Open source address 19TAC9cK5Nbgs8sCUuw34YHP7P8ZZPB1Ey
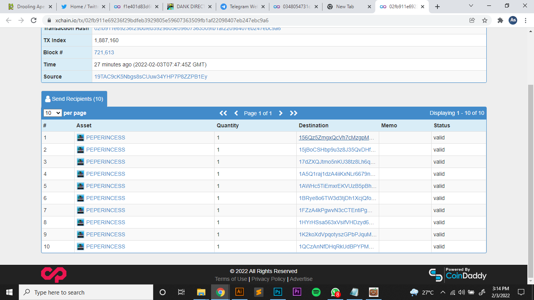Viewport: 534px width, 300px height. pyautogui.click(x=151, y=77)
